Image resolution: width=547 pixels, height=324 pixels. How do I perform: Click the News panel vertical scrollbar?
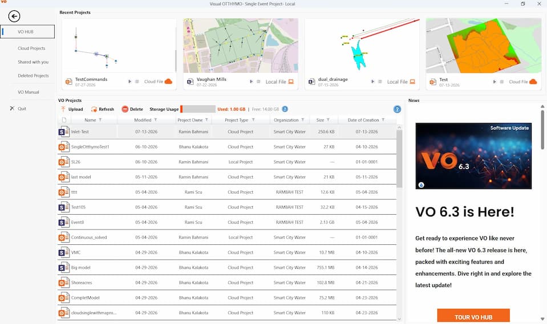tap(542, 130)
